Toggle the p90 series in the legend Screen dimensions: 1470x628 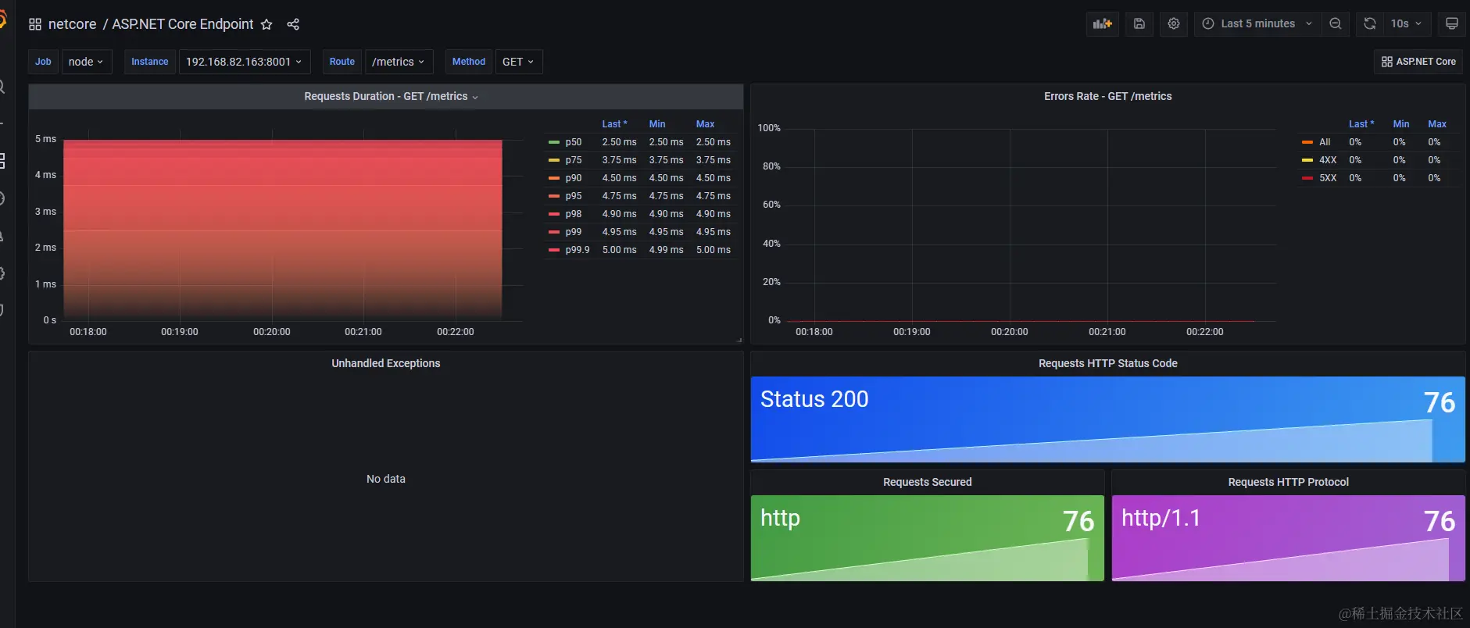[x=574, y=178]
